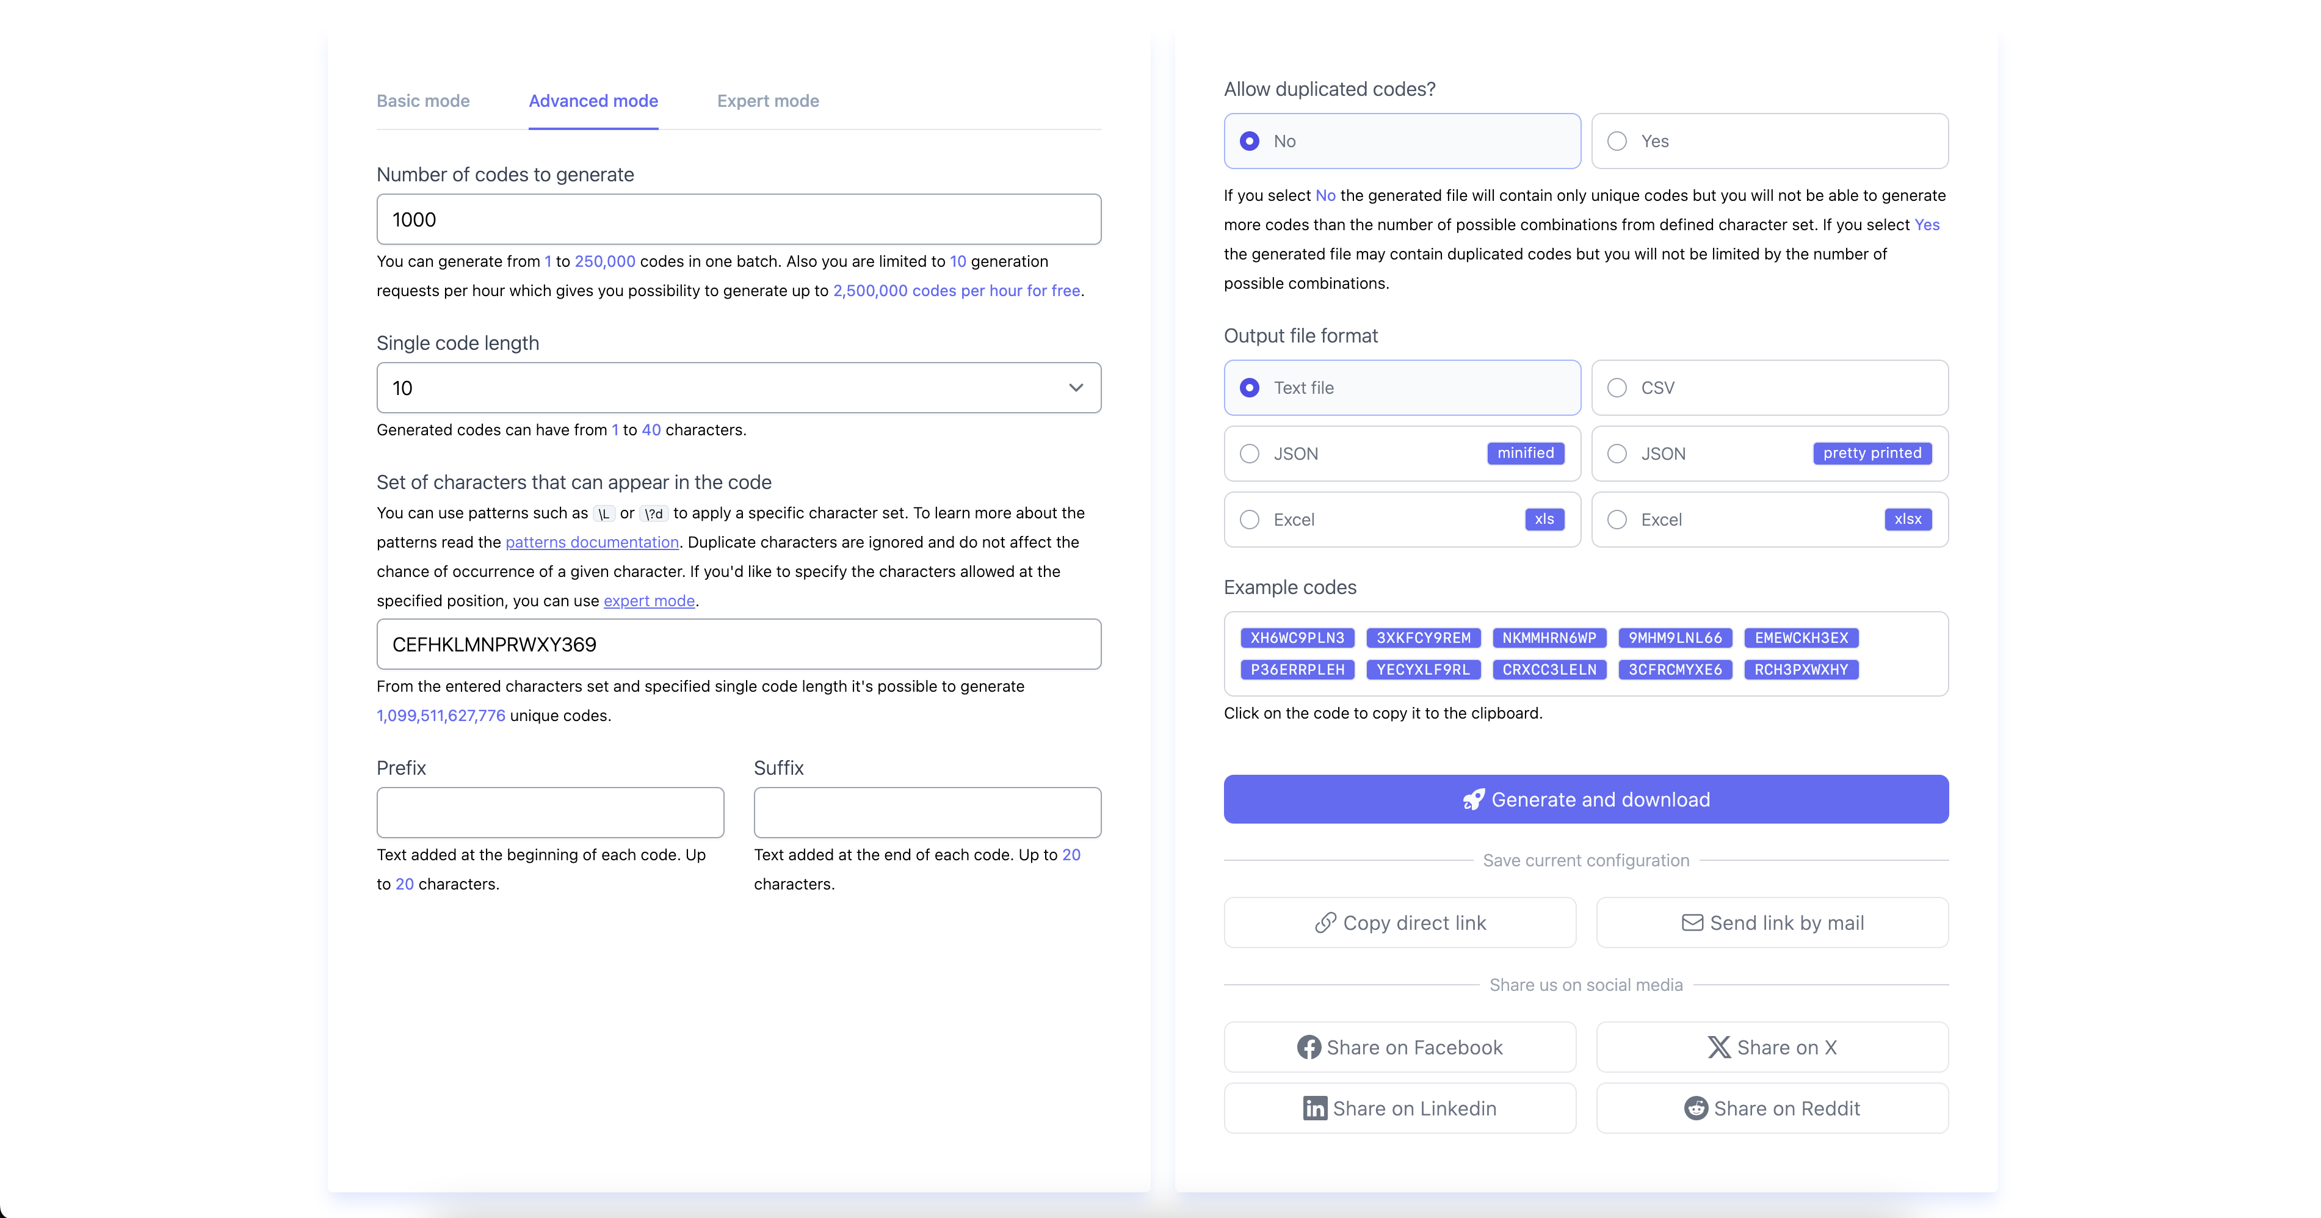This screenshot has width=2321, height=1218.
Task: Switch to the Expert mode tab
Action: pyautogui.click(x=767, y=101)
